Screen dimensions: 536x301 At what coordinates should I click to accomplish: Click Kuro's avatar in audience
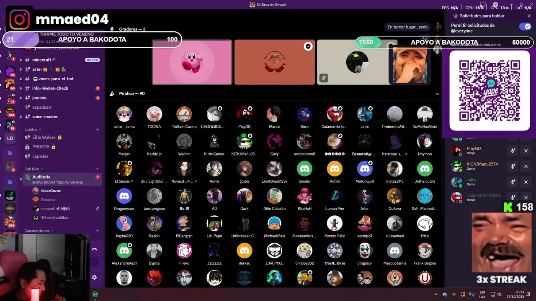[x=304, y=114]
